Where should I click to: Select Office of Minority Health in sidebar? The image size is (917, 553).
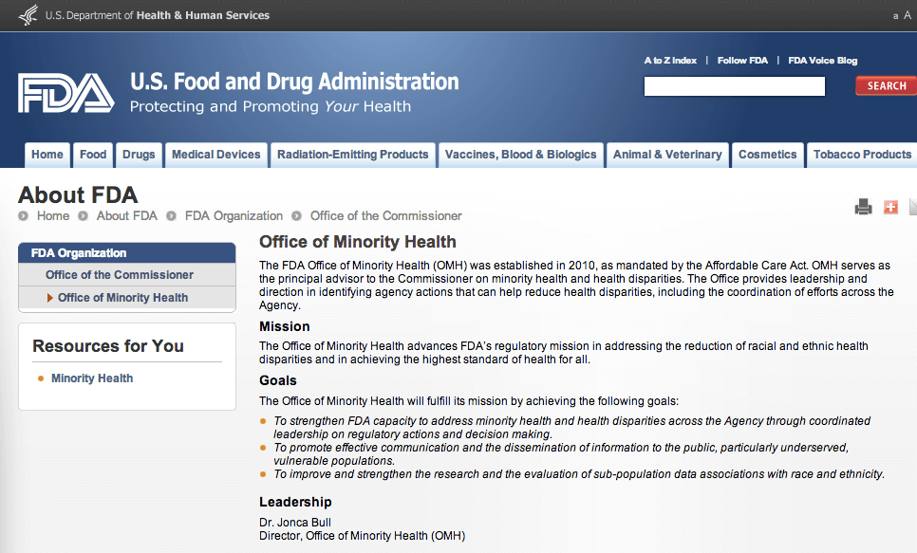pyautogui.click(x=122, y=298)
